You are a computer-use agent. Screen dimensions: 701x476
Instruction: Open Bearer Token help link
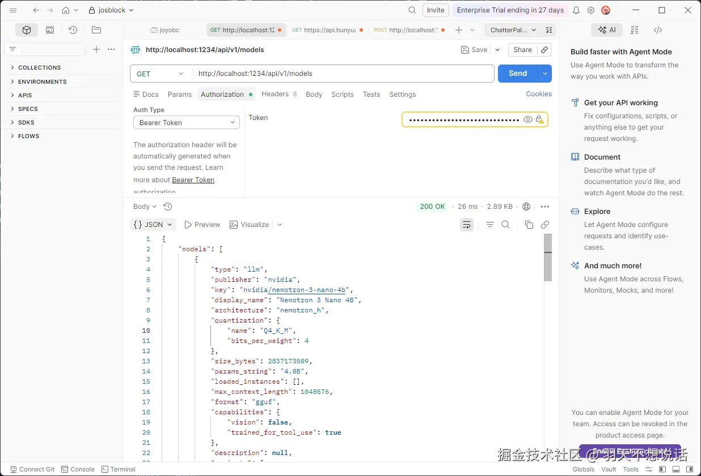click(193, 180)
